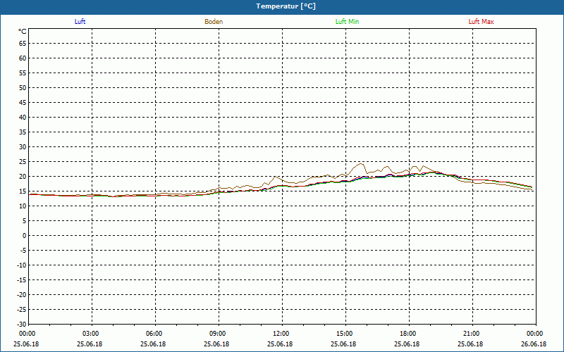The image size is (564, 352).
Task: Click the 26.06.18 date label
Action: [x=534, y=344]
